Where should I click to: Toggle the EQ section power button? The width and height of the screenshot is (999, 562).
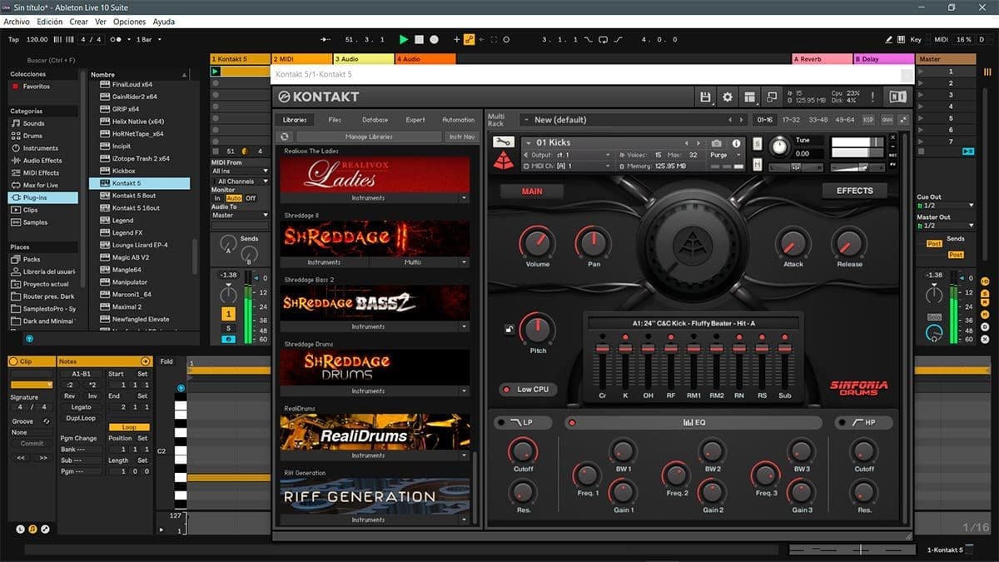pyautogui.click(x=571, y=423)
